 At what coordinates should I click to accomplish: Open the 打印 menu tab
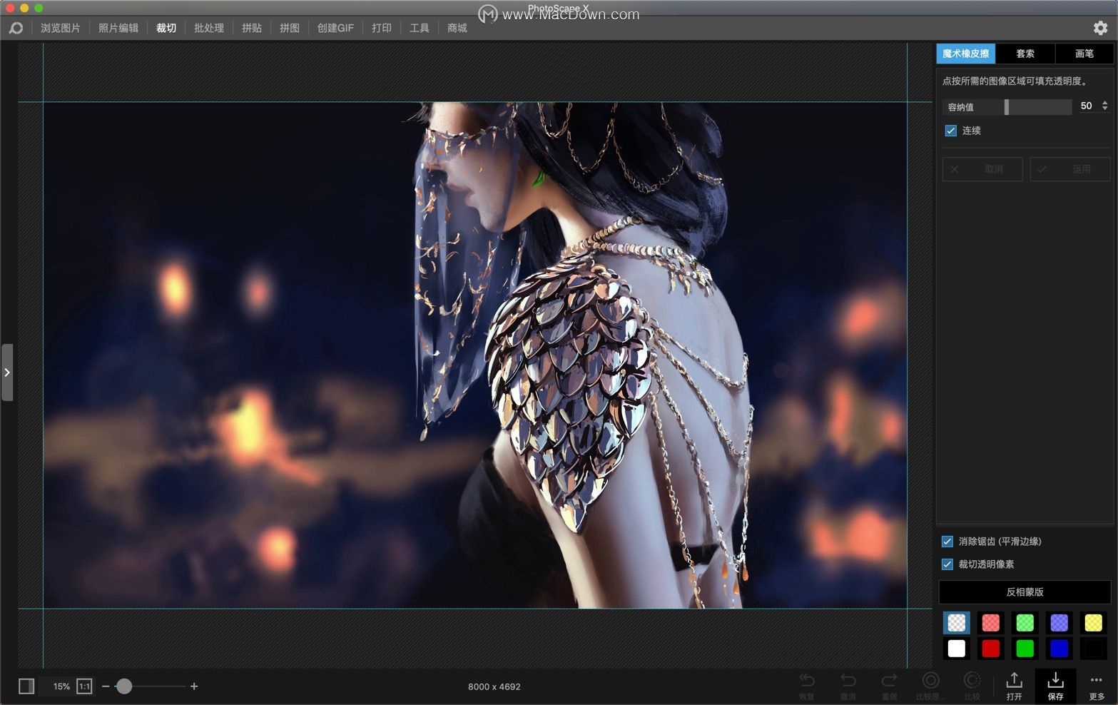(382, 28)
